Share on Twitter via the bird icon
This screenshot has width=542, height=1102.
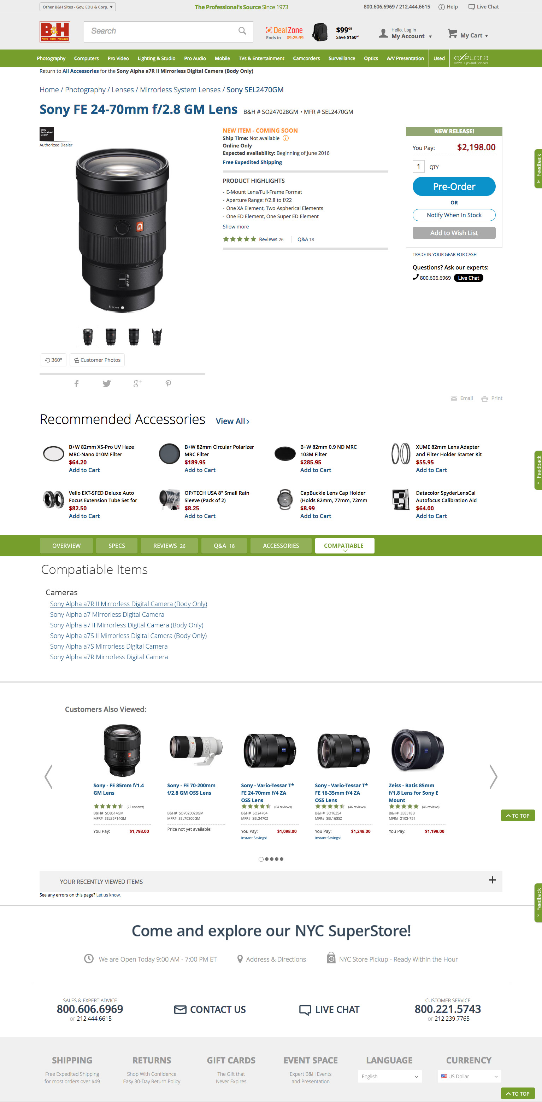107,384
